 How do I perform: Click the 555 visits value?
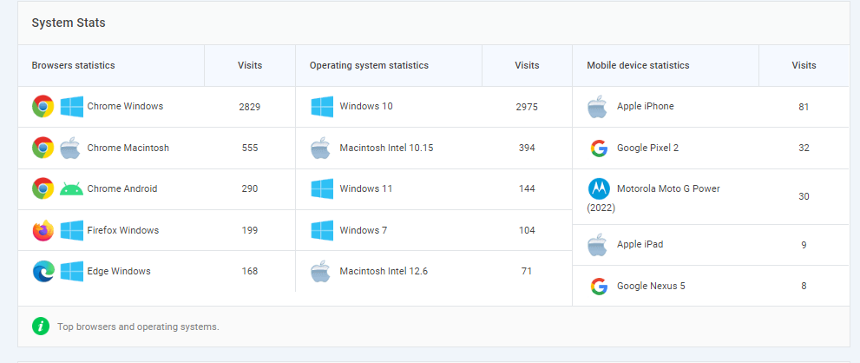point(250,148)
